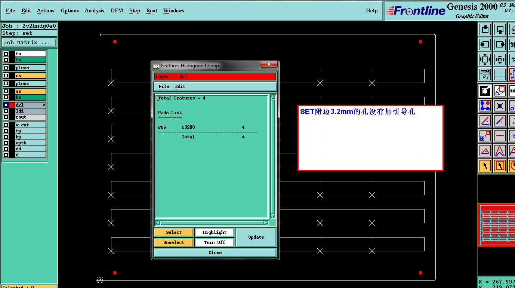Viewport: 515px width, 288px height.
Task: Click the r3200 pad row in list
Action: (202, 127)
